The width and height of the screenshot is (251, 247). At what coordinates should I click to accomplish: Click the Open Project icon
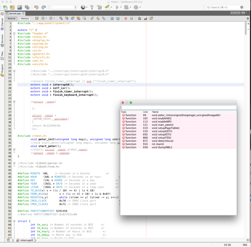(x=20, y=8)
